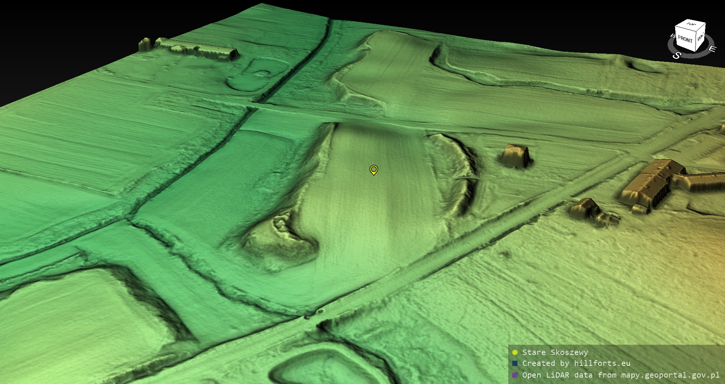Screen dimensions: 725x384
Task: Click the purple square in the legend
Action: [x=515, y=375]
